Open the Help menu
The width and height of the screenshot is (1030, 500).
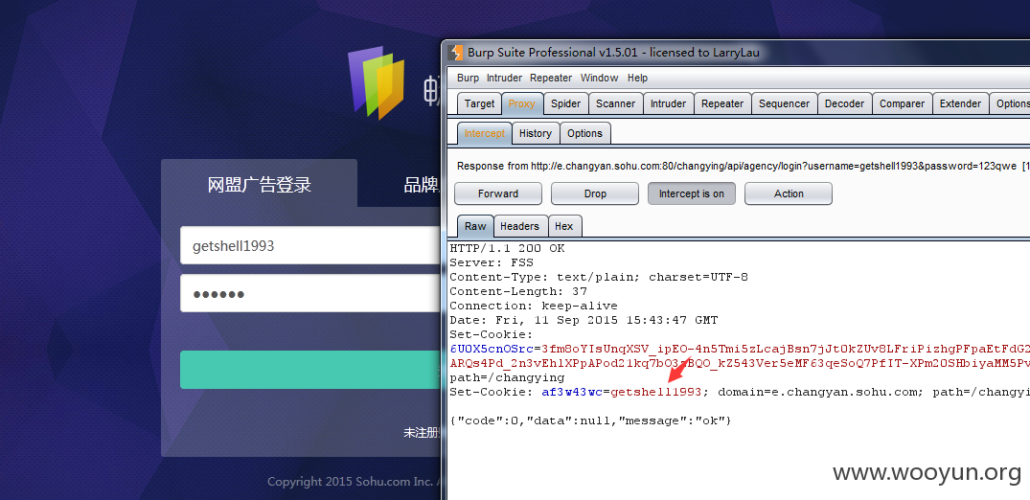point(637,78)
